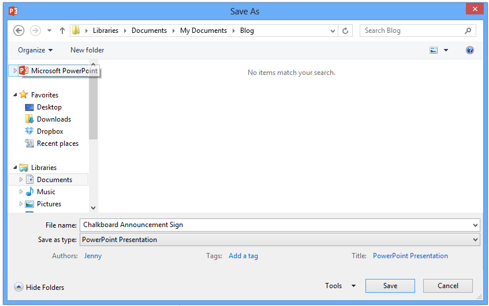Click the Back navigation arrow
The width and height of the screenshot is (489, 306).
click(18, 31)
